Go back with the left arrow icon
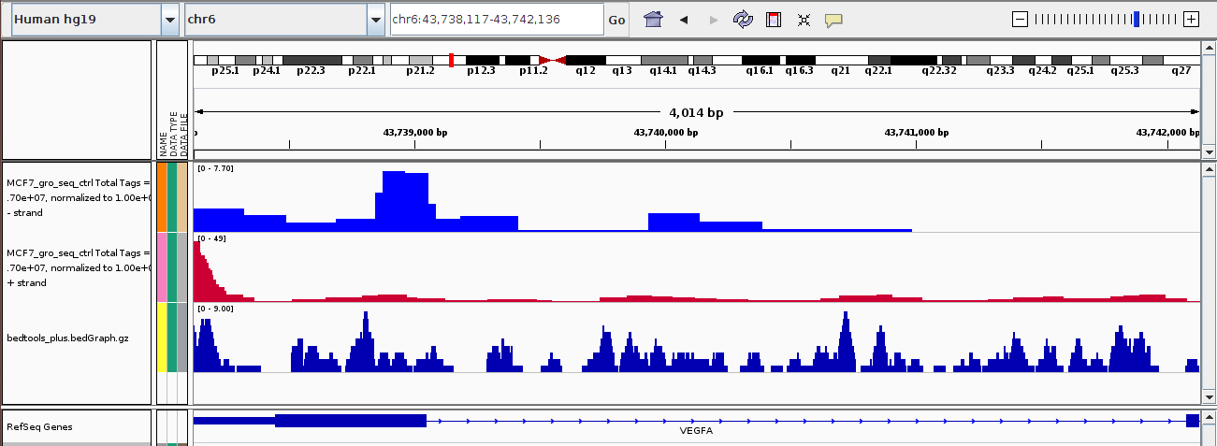 point(684,20)
